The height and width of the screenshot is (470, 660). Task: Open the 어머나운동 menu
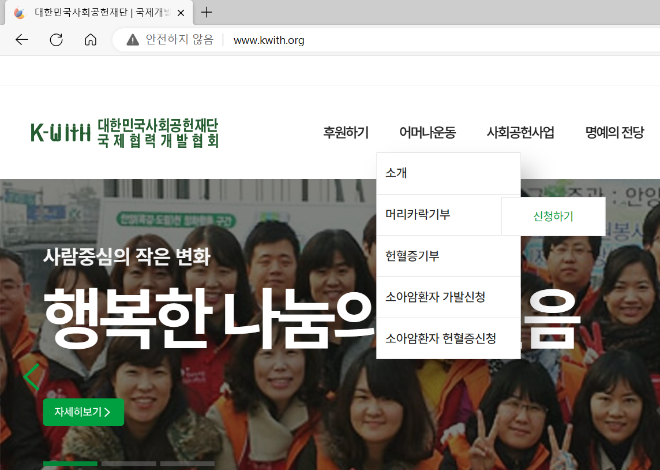(x=427, y=132)
